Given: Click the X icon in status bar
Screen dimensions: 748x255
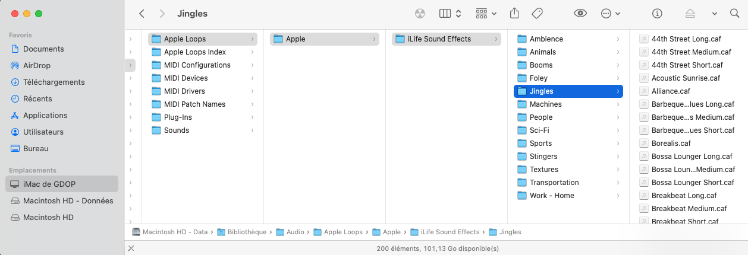Looking at the screenshot, I should pyautogui.click(x=131, y=248).
